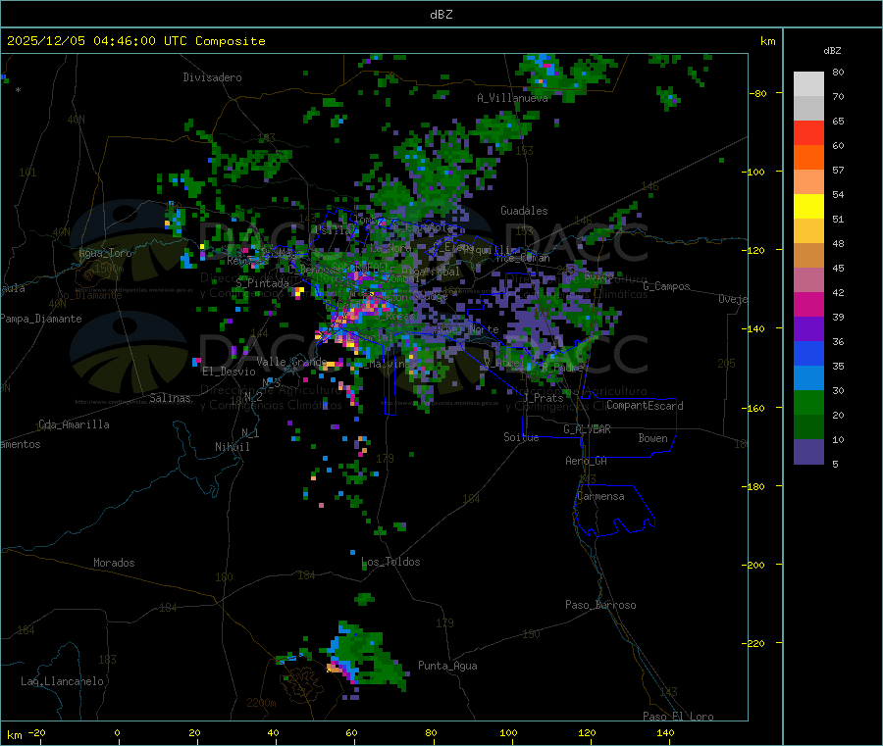Viewport: 883px width, 746px height.
Task: Click the Carmensa location label
Action: click(x=600, y=496)
